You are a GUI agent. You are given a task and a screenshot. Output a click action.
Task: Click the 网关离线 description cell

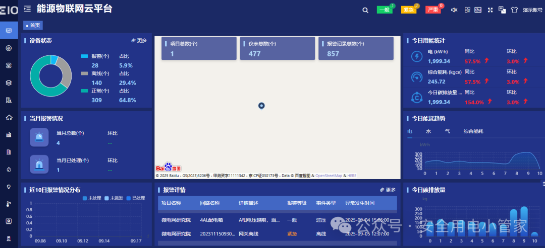pyautogui.click(x=248, y=234)
